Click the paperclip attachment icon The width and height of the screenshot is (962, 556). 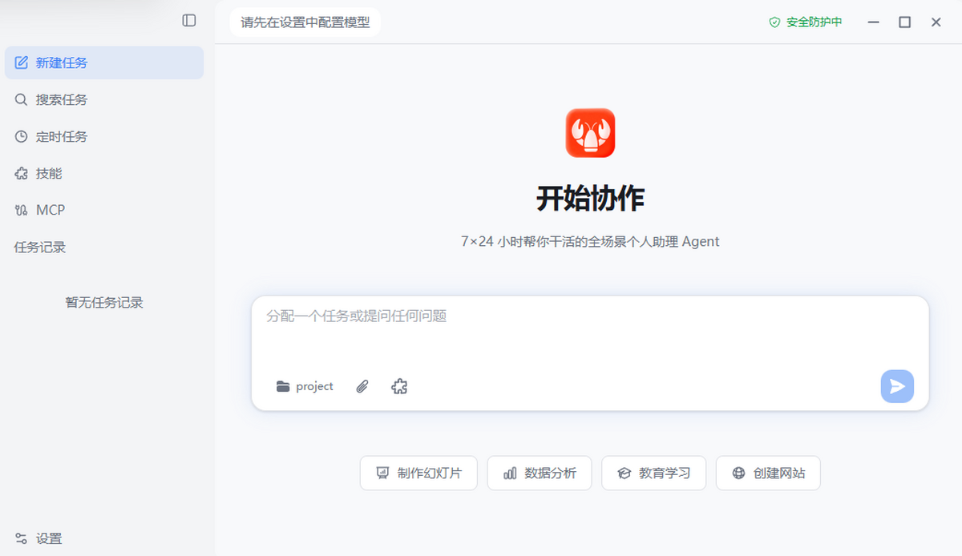tap(362, 387)
